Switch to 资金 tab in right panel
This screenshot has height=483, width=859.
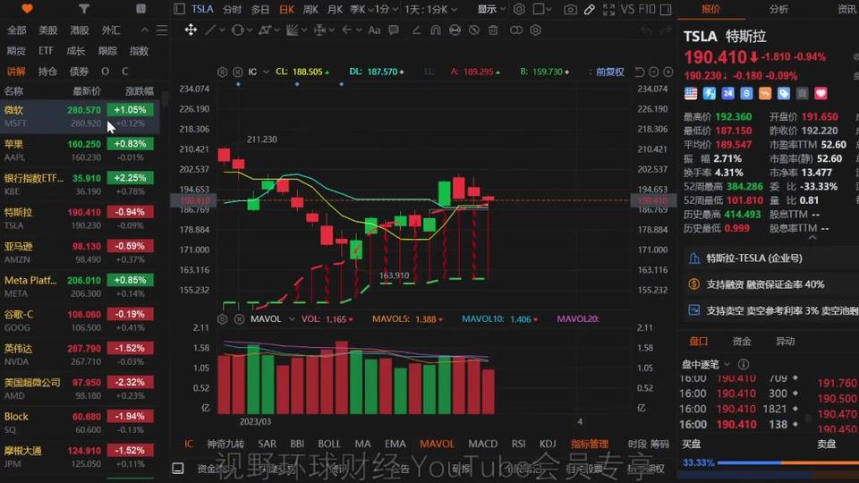coord(742,341)
